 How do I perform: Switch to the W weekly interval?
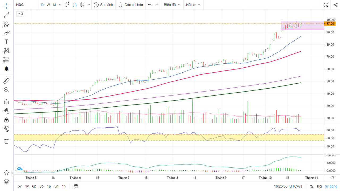click(x=48, y=5)
